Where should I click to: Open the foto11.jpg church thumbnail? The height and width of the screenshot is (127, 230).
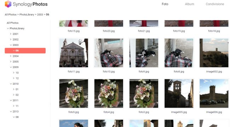pos(74,53)
